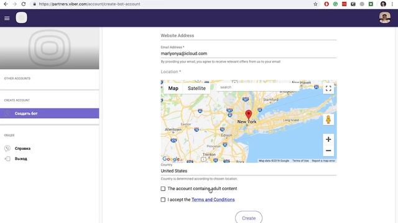The height and width of the screenshot is (223, 398).
Task: Open Chrome three-dot menu
Action: pyautogui.click(x=392, y=4)
